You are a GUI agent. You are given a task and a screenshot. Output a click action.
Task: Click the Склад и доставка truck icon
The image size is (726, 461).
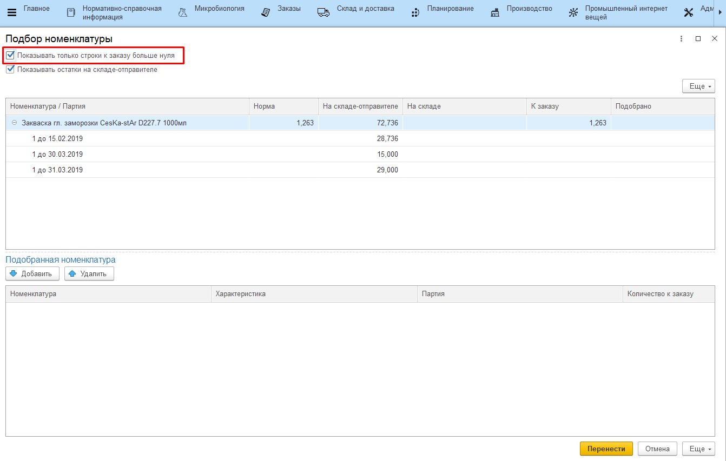click(x=324, y=12)
